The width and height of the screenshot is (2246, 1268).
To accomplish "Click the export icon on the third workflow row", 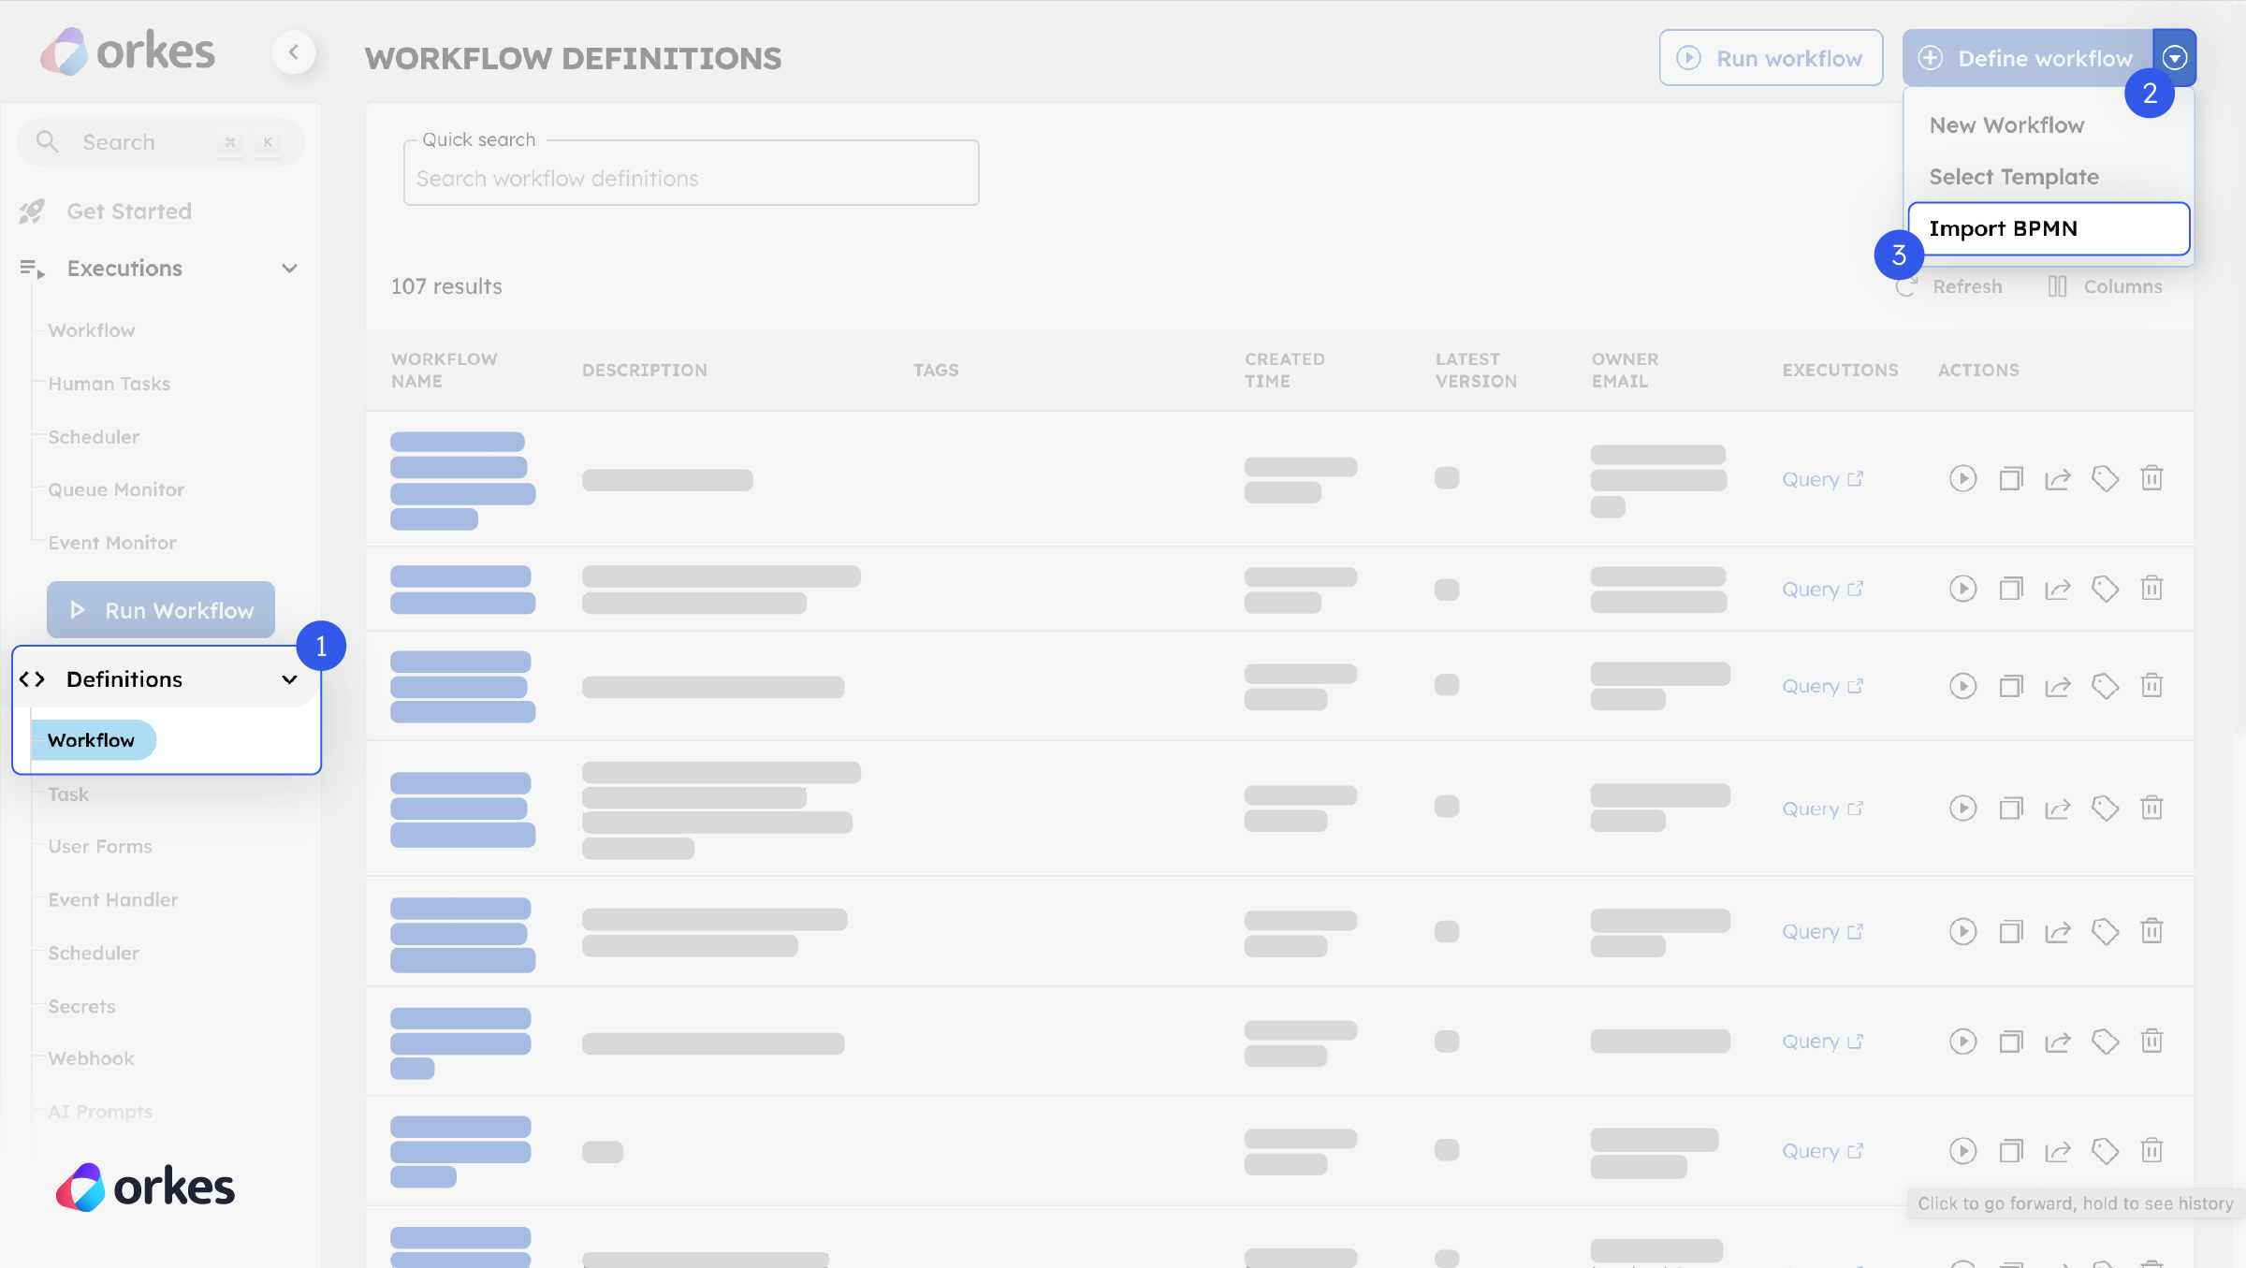I will tap(2058, 685).
